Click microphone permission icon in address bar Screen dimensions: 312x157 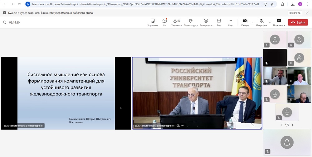pos(28,4)
